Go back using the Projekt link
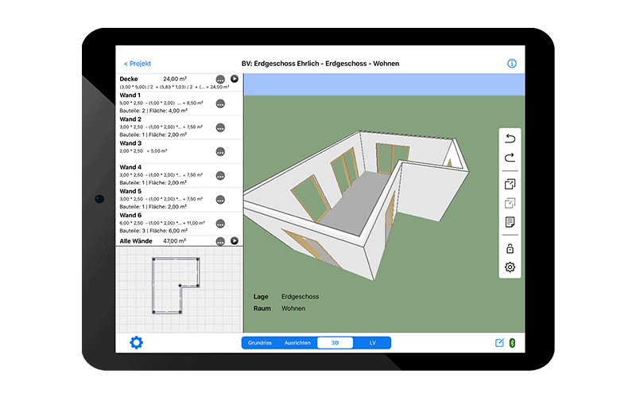The image size is (636, 398). tap(137, 64)
